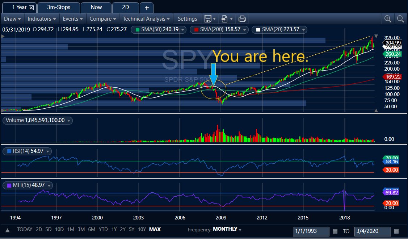Select the 2Y time range

pyautogui.click(x=123, y=229)
